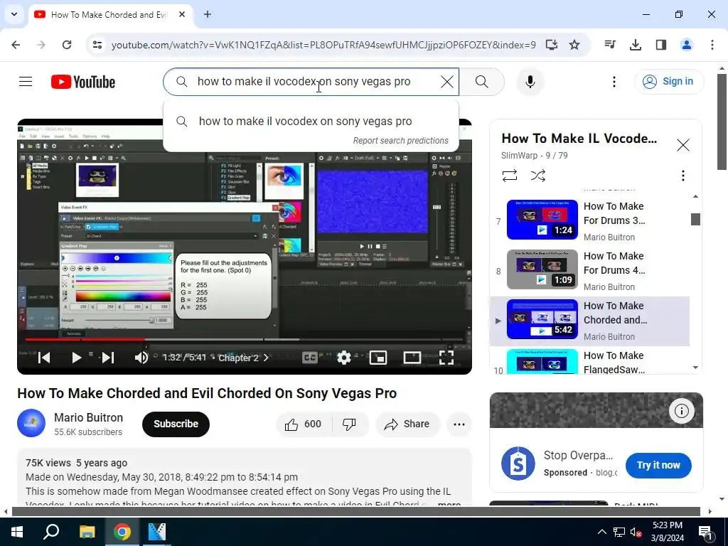Open Report search predictions link

point(401,141)
